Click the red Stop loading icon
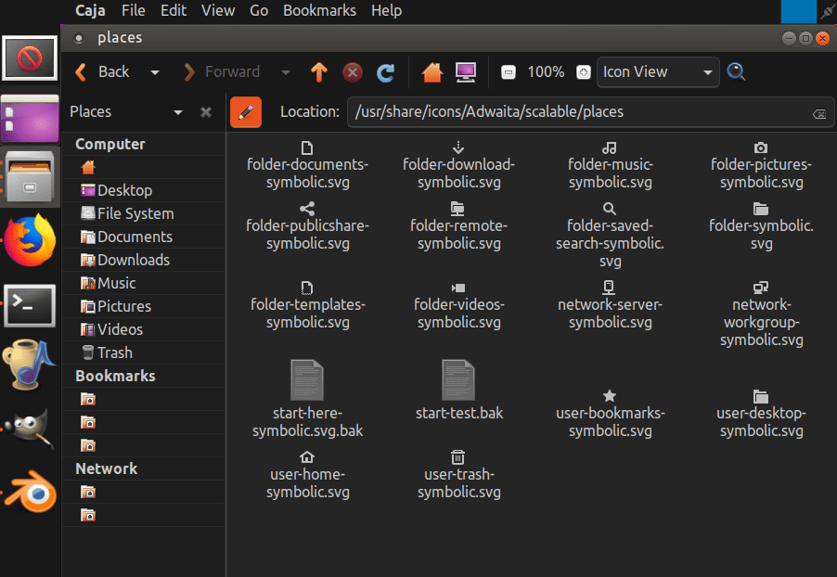This screenshot has width=837, height=577. (x=353, y=72)
